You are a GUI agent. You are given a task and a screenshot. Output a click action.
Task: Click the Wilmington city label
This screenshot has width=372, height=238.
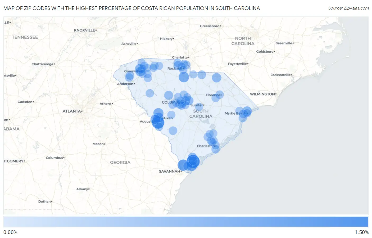pos(263,94)
